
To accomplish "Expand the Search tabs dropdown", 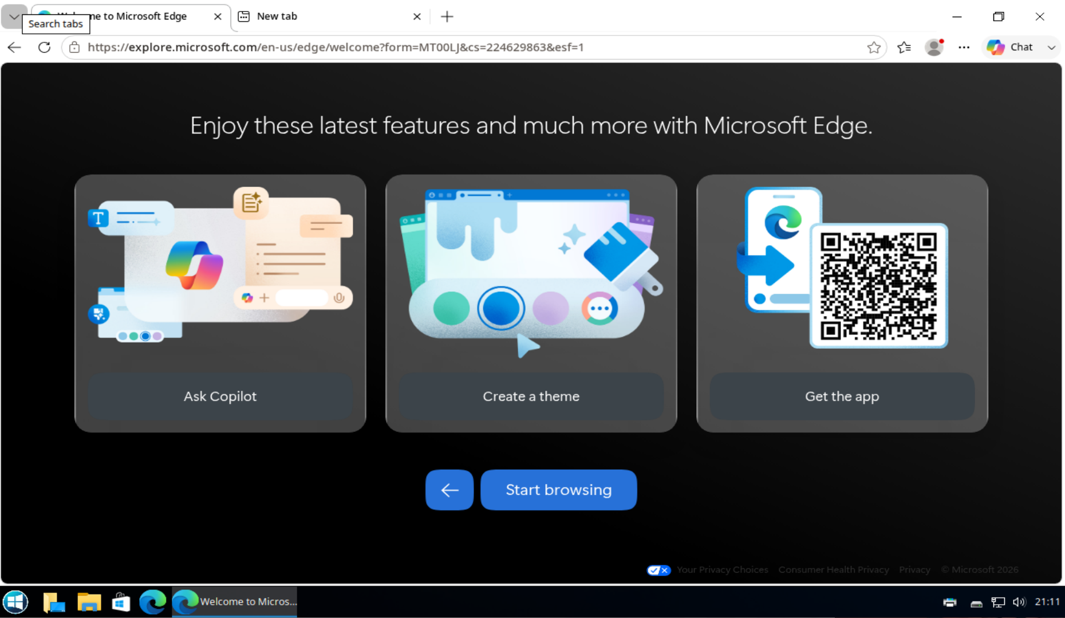I will [13, 17].
